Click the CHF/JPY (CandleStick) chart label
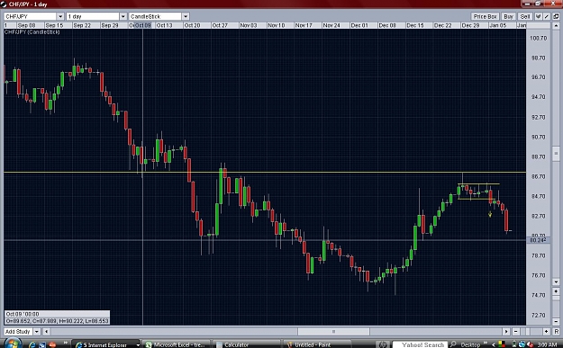Viewport: 563px width, 348px height. pos(32,31)
